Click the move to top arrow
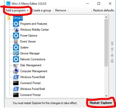Viewport: 116px width, 108px height. pos(112,44)
